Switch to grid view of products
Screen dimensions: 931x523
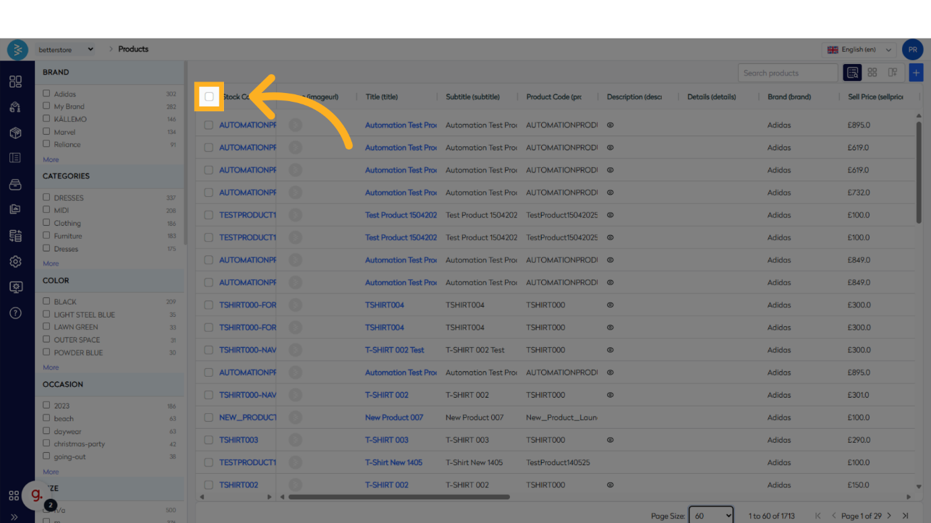point(872,73)
